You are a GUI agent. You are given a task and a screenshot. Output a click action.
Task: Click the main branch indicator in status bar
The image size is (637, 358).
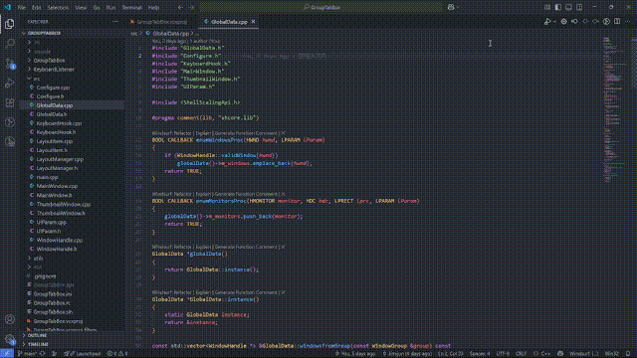pyautogui.click(x=28, y=354)
